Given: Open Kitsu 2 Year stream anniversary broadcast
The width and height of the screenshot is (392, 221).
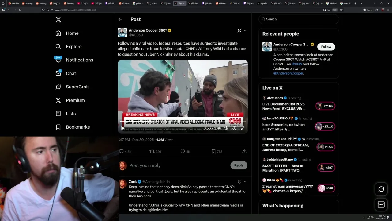Looking at the screenshot, I should point(288,188).
